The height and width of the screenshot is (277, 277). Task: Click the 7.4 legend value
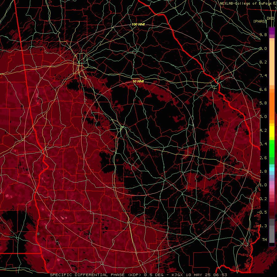(x=263, y=76)
